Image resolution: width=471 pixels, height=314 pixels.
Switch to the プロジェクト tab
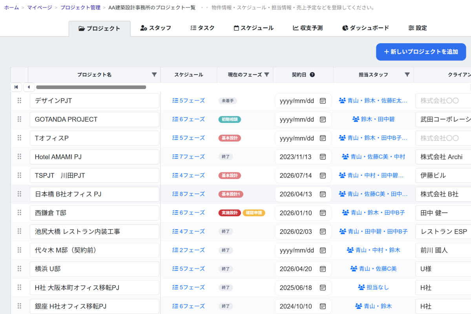[99, 28]
